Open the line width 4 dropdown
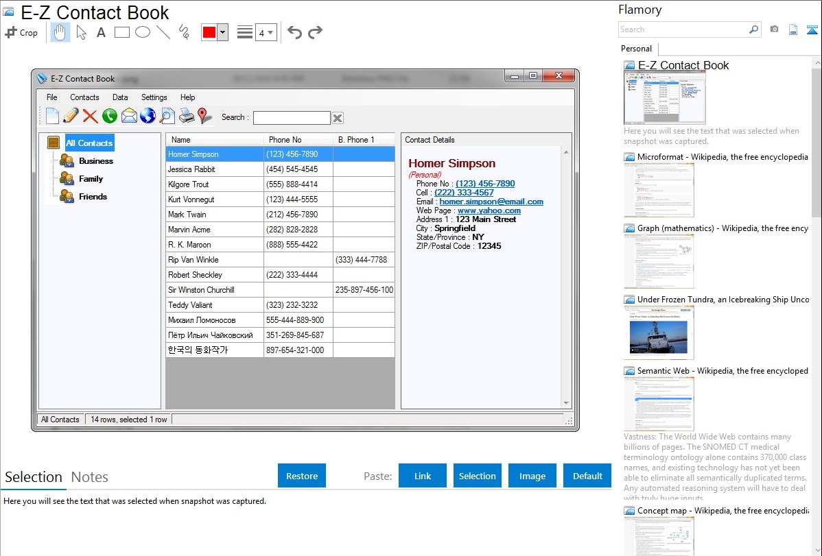The height and width of the screenshot is (556, 822). [266, 33]
